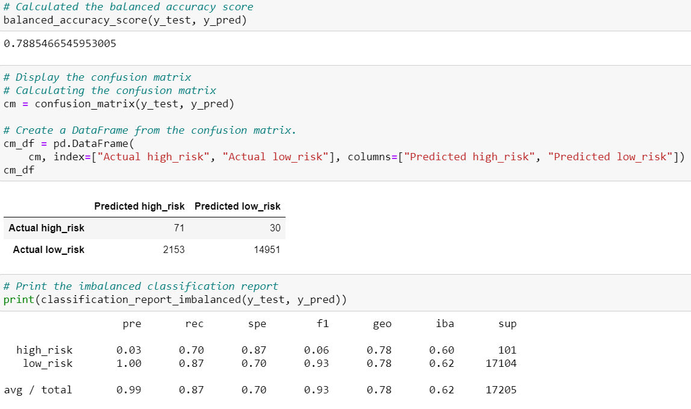This screenshot has width=691, height=409.
Task: Click the print(classification_report_imbalanced(...)) line
Action: pos(175,300)
